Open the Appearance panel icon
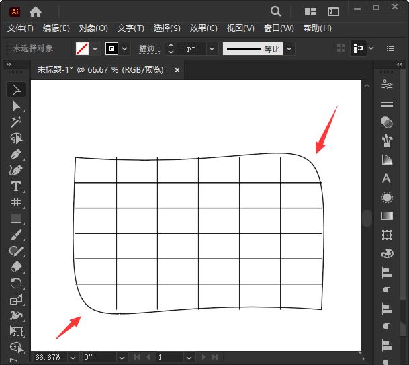Screen dimensions: 409x365 pyautogui.click(x=387, y=198)
